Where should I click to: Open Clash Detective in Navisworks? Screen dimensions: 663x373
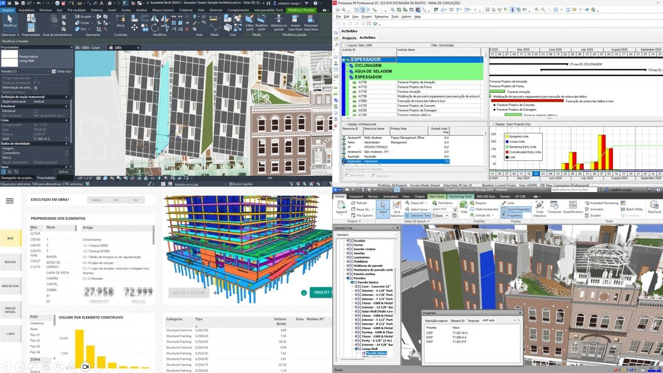[x=539, y=209]
